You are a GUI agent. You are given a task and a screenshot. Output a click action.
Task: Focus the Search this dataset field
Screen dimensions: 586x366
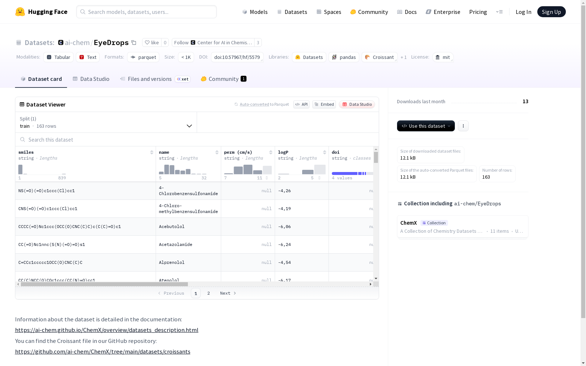point(197,139)
